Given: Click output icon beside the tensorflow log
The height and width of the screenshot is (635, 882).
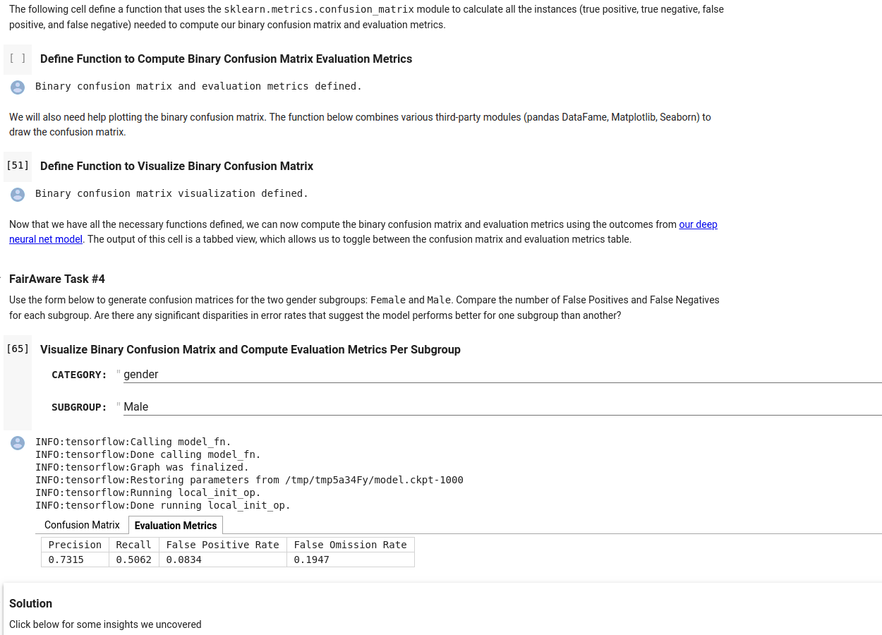Looking at the screenshot, I should click(x=18, y=443).
